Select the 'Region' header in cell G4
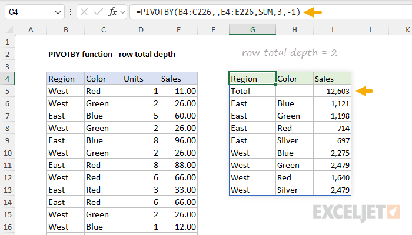Image resolution: width=412 pixels, height=235 pixels. click(x=252, y=78)
